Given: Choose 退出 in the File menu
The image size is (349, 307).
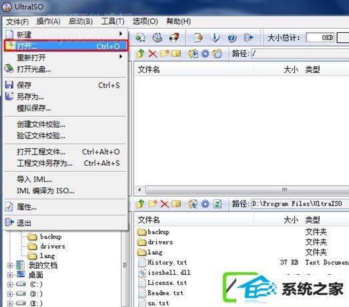Looking at the screenshot, I should point(66,223).
